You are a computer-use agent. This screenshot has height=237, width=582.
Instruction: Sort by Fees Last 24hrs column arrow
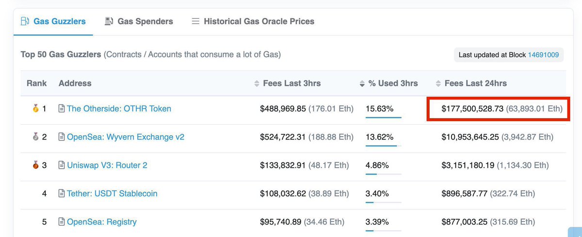pos(438,83)
